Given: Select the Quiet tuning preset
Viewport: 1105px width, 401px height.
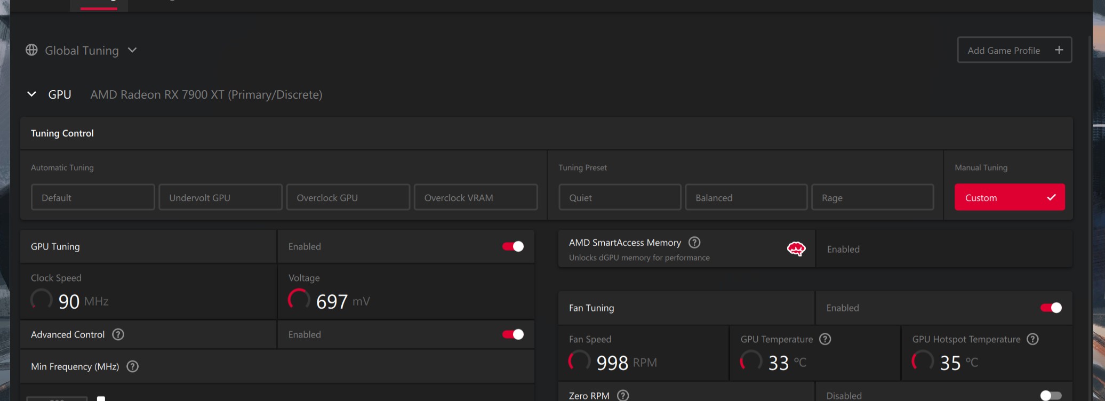Looking at the screenshot, I should point(620,197).
